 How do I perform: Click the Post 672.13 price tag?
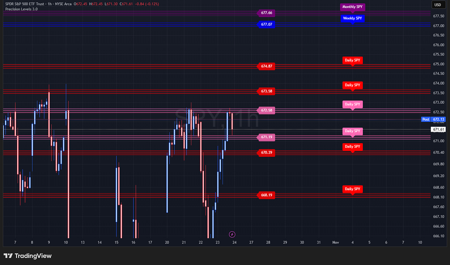point(434,119)
